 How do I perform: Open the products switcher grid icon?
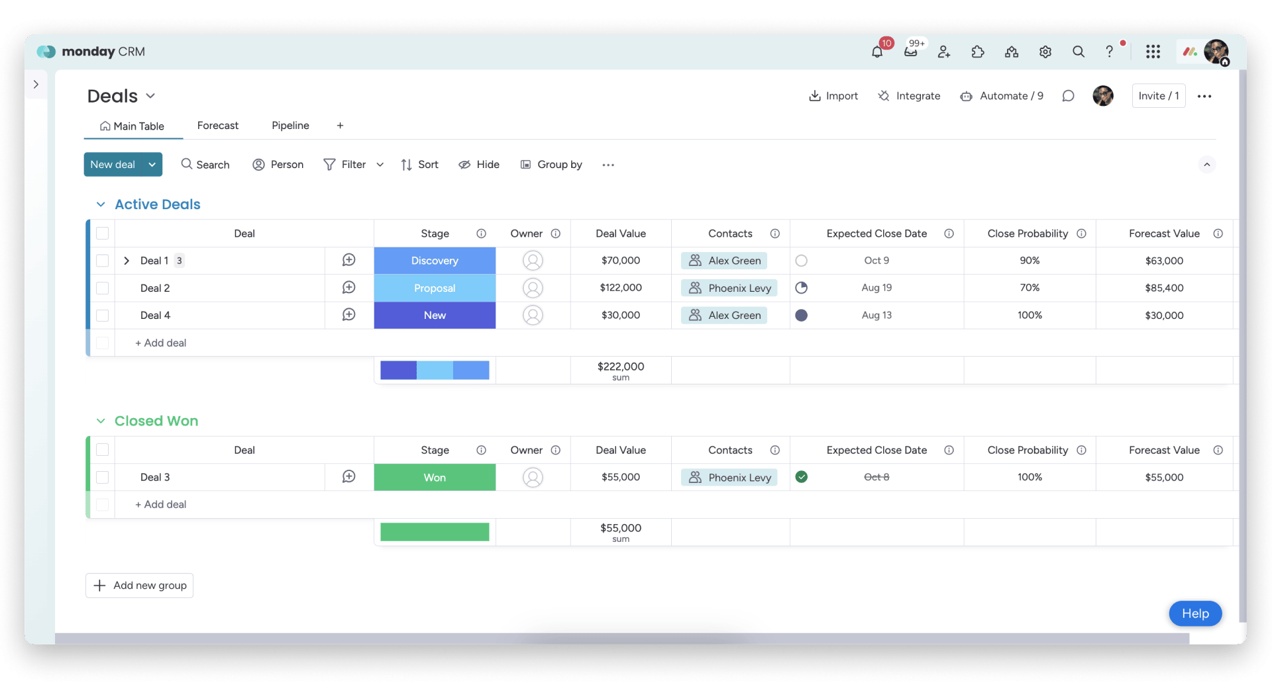pyautogui.click(x=1153, y=52)
